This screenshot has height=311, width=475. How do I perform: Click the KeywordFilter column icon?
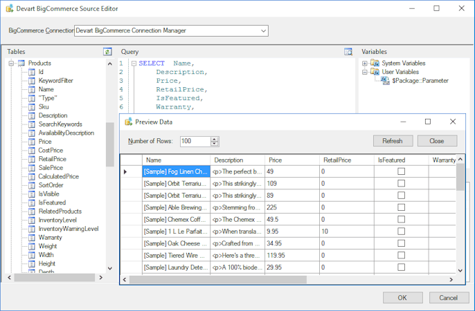coord(32,81)
